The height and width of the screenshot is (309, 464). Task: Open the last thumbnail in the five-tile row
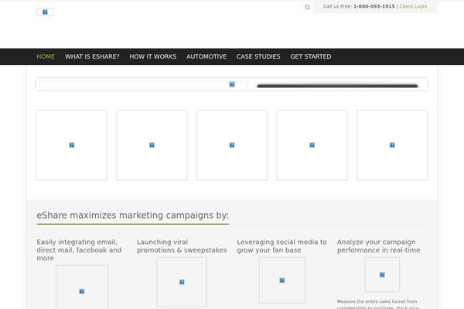[x=392, y=145]
